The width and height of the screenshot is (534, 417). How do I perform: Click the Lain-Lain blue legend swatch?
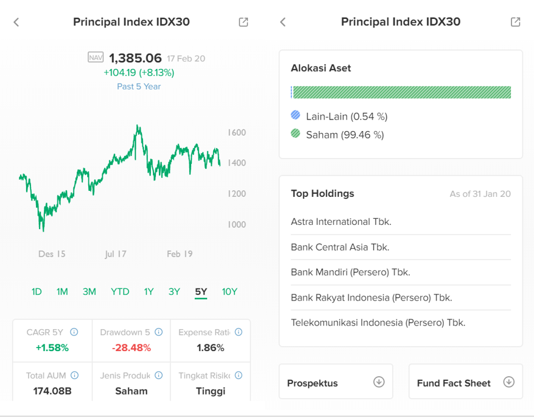point(296,115)
